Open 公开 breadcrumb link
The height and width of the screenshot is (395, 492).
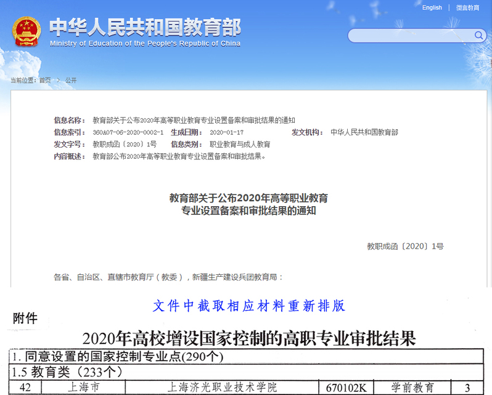(71, 81)
